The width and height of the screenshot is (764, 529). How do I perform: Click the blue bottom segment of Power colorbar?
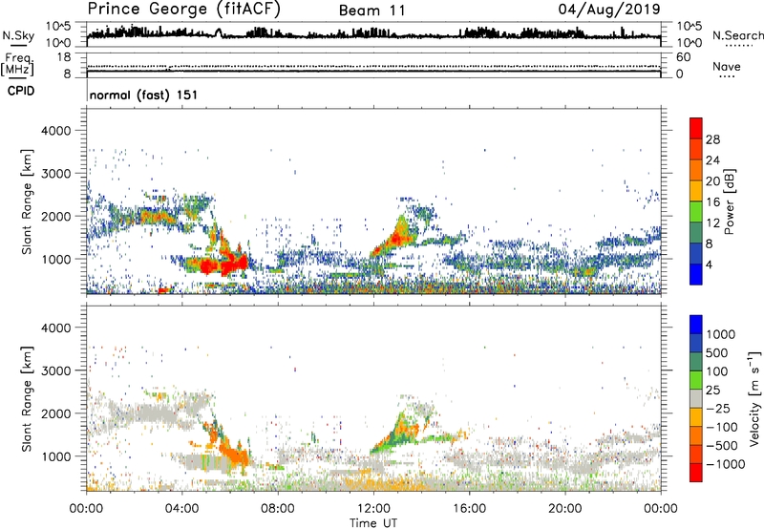pyautogui.click(x=696, y=274)
